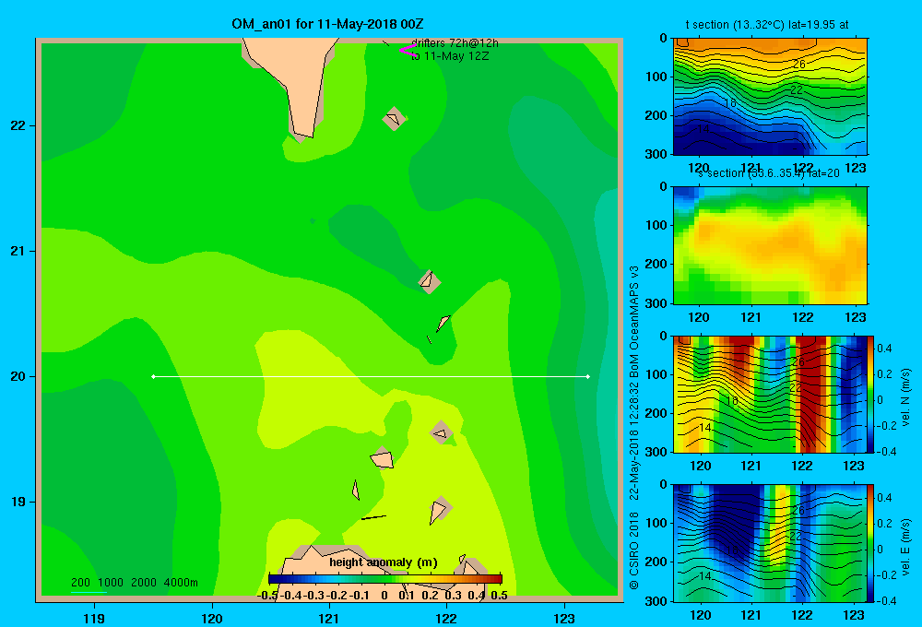Click longitude label 122 below main map

[x=446, y=619]
